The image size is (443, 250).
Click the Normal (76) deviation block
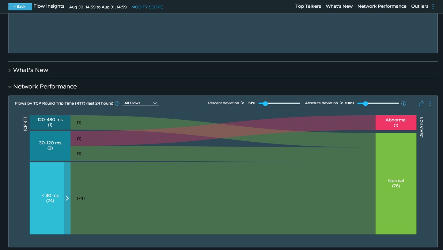pyautogui.click(x=396, y=183)
